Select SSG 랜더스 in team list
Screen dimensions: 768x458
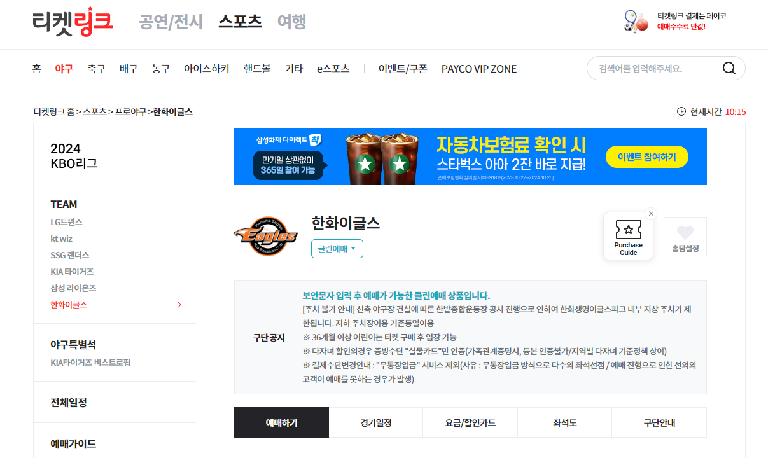(x=70, y=255)
